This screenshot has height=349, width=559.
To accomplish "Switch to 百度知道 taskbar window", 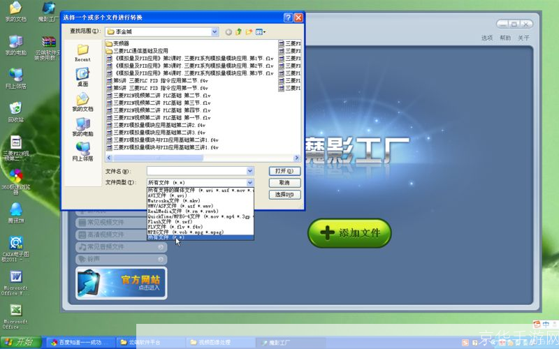I will [x=81, y=343].
